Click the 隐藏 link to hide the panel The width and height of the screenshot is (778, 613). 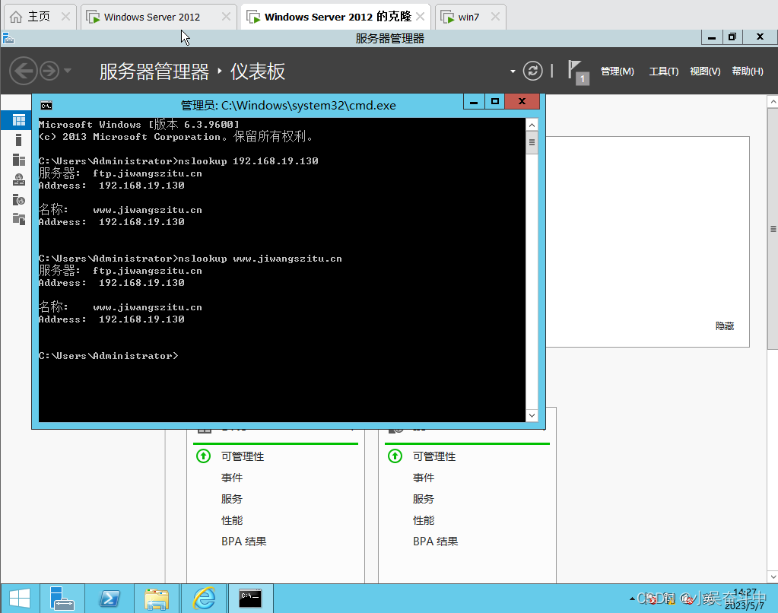point(724,326)
